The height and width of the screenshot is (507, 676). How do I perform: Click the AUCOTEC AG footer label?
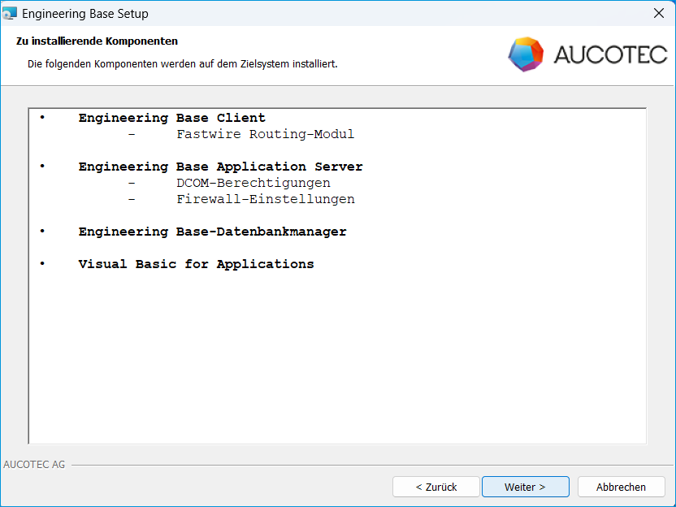[x=34, y=465]
